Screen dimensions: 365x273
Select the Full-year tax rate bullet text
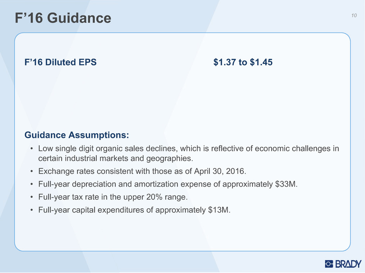pyautogui.click(x=113, y=197)
